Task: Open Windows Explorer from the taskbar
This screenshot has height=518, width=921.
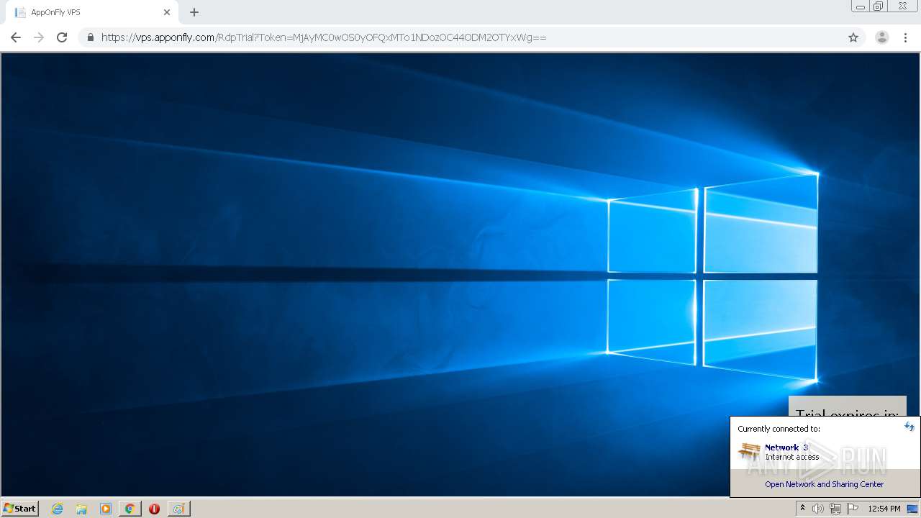Action: (x=81, y=509)
